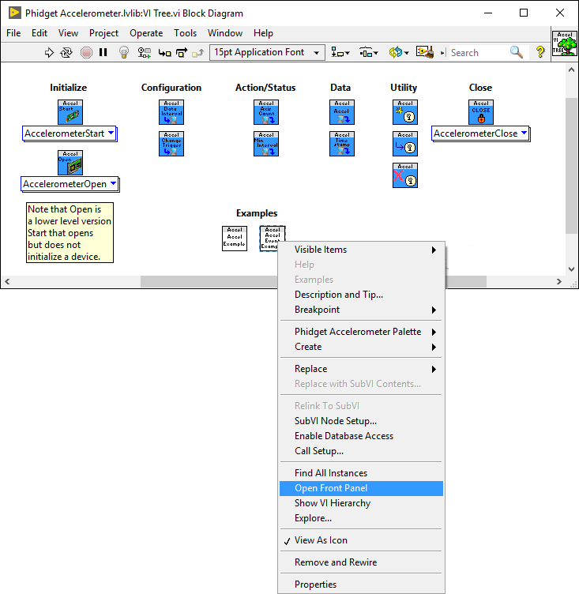The image size is (579, 594).
Task: Select the Accel Data Interval VI icon
Action: pos(171,112)
